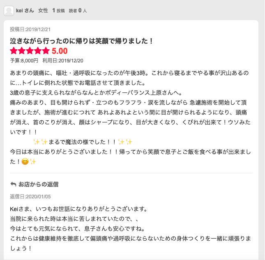Screen dimensions: 265x260
Task: Click the 予算:8,000円 budget text
Action: click(x=24, y=60)
